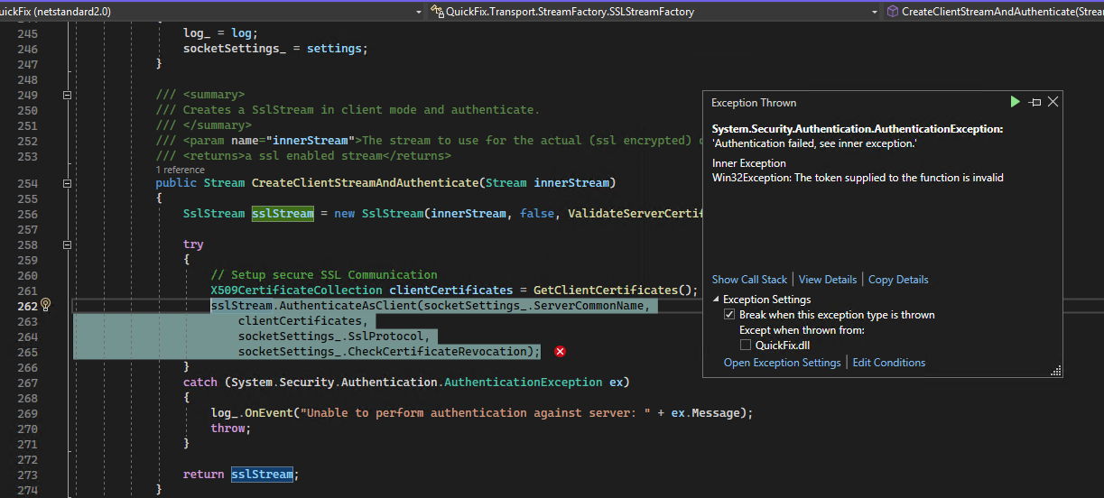Pin the Exception Thrown popup
The image size is (1104, 498).
(x=1034, y=102)
